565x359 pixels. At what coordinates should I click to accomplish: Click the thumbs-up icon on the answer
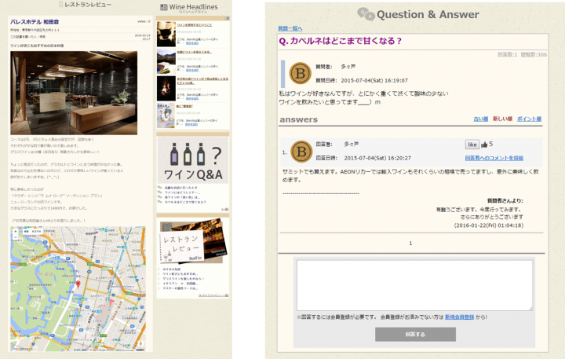(x=484, y=145)
